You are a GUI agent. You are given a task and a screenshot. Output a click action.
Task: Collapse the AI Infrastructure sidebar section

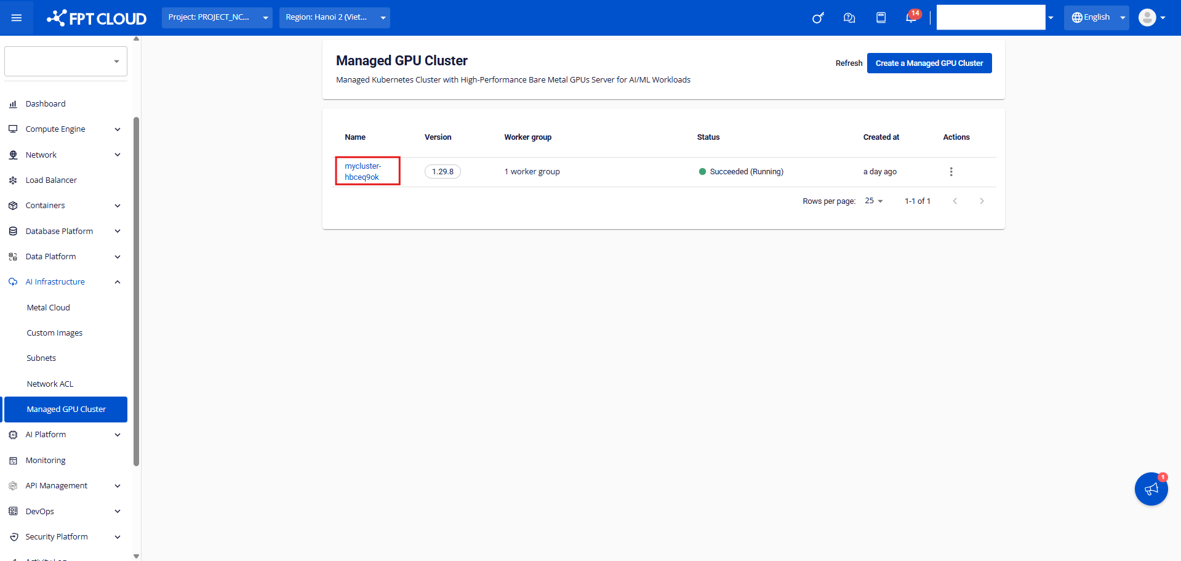tap(65, 282)
